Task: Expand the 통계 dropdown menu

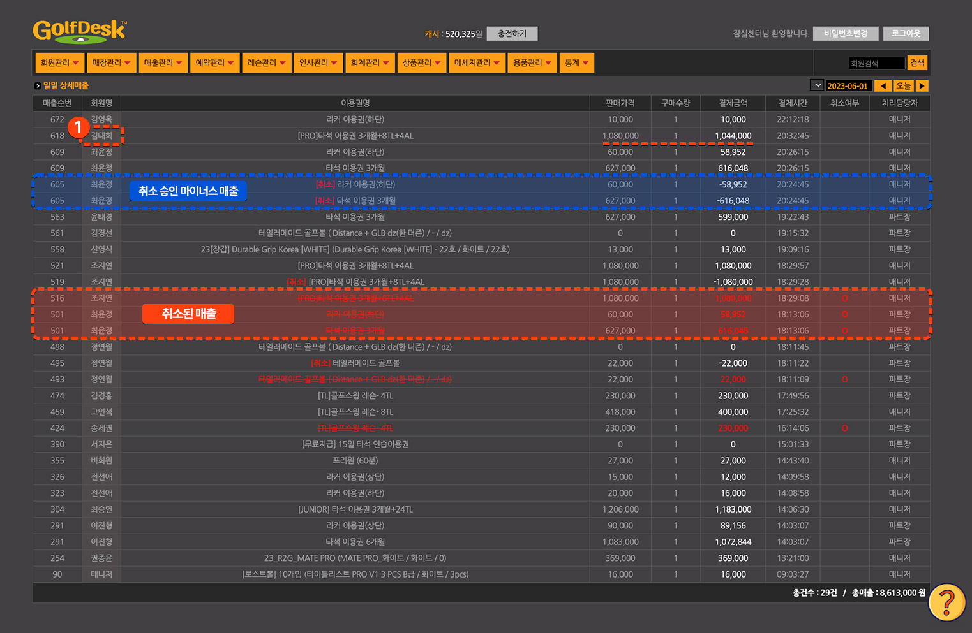Action: coord(576,63)
